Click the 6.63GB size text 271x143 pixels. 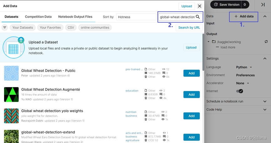coord(153,94)
